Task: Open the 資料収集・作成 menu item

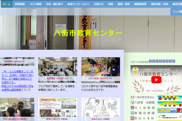Action: pyautogui.click(x=160, y=4)
